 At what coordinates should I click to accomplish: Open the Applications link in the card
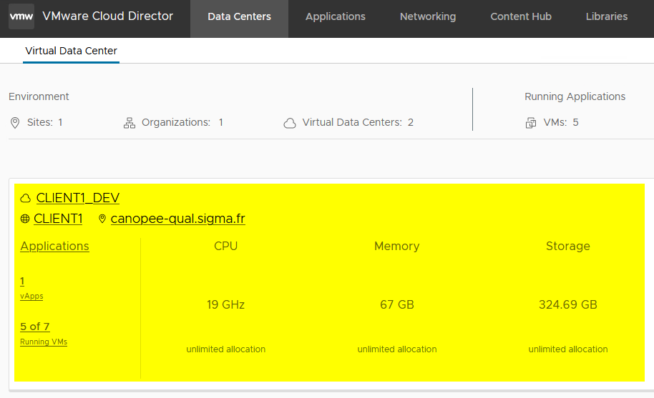(x=54, y=246)
